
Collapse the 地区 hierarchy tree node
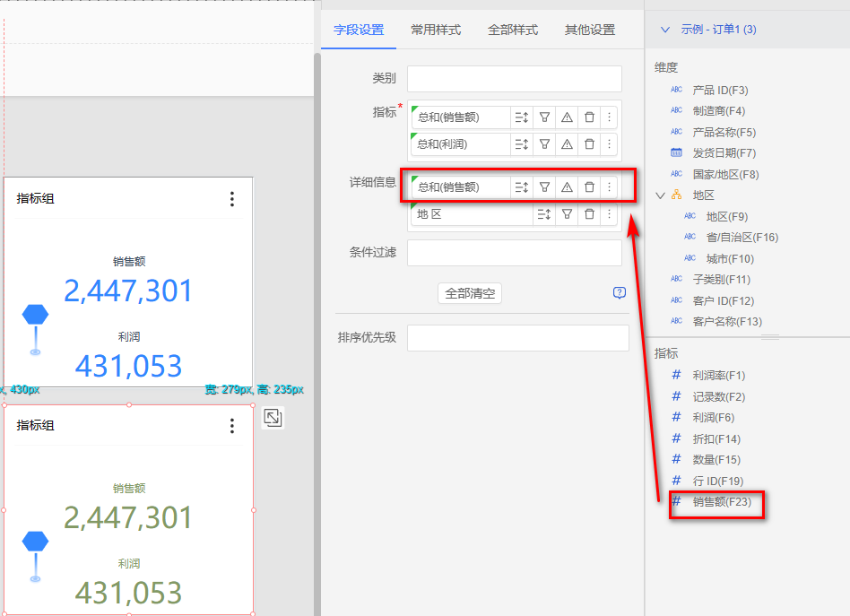tap(661, 195)
